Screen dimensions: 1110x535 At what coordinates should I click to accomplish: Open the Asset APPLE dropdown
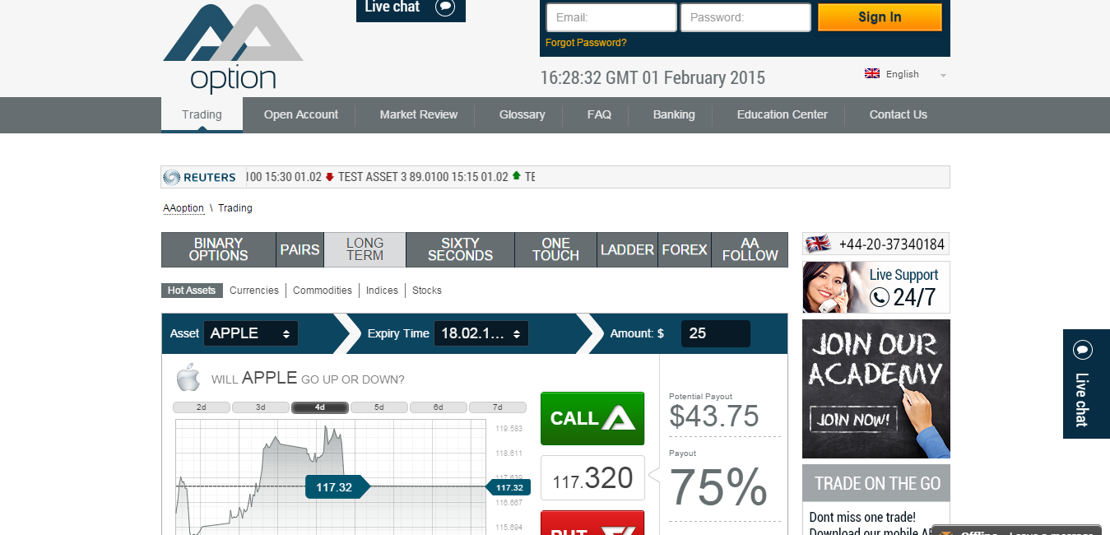point(251,333)
